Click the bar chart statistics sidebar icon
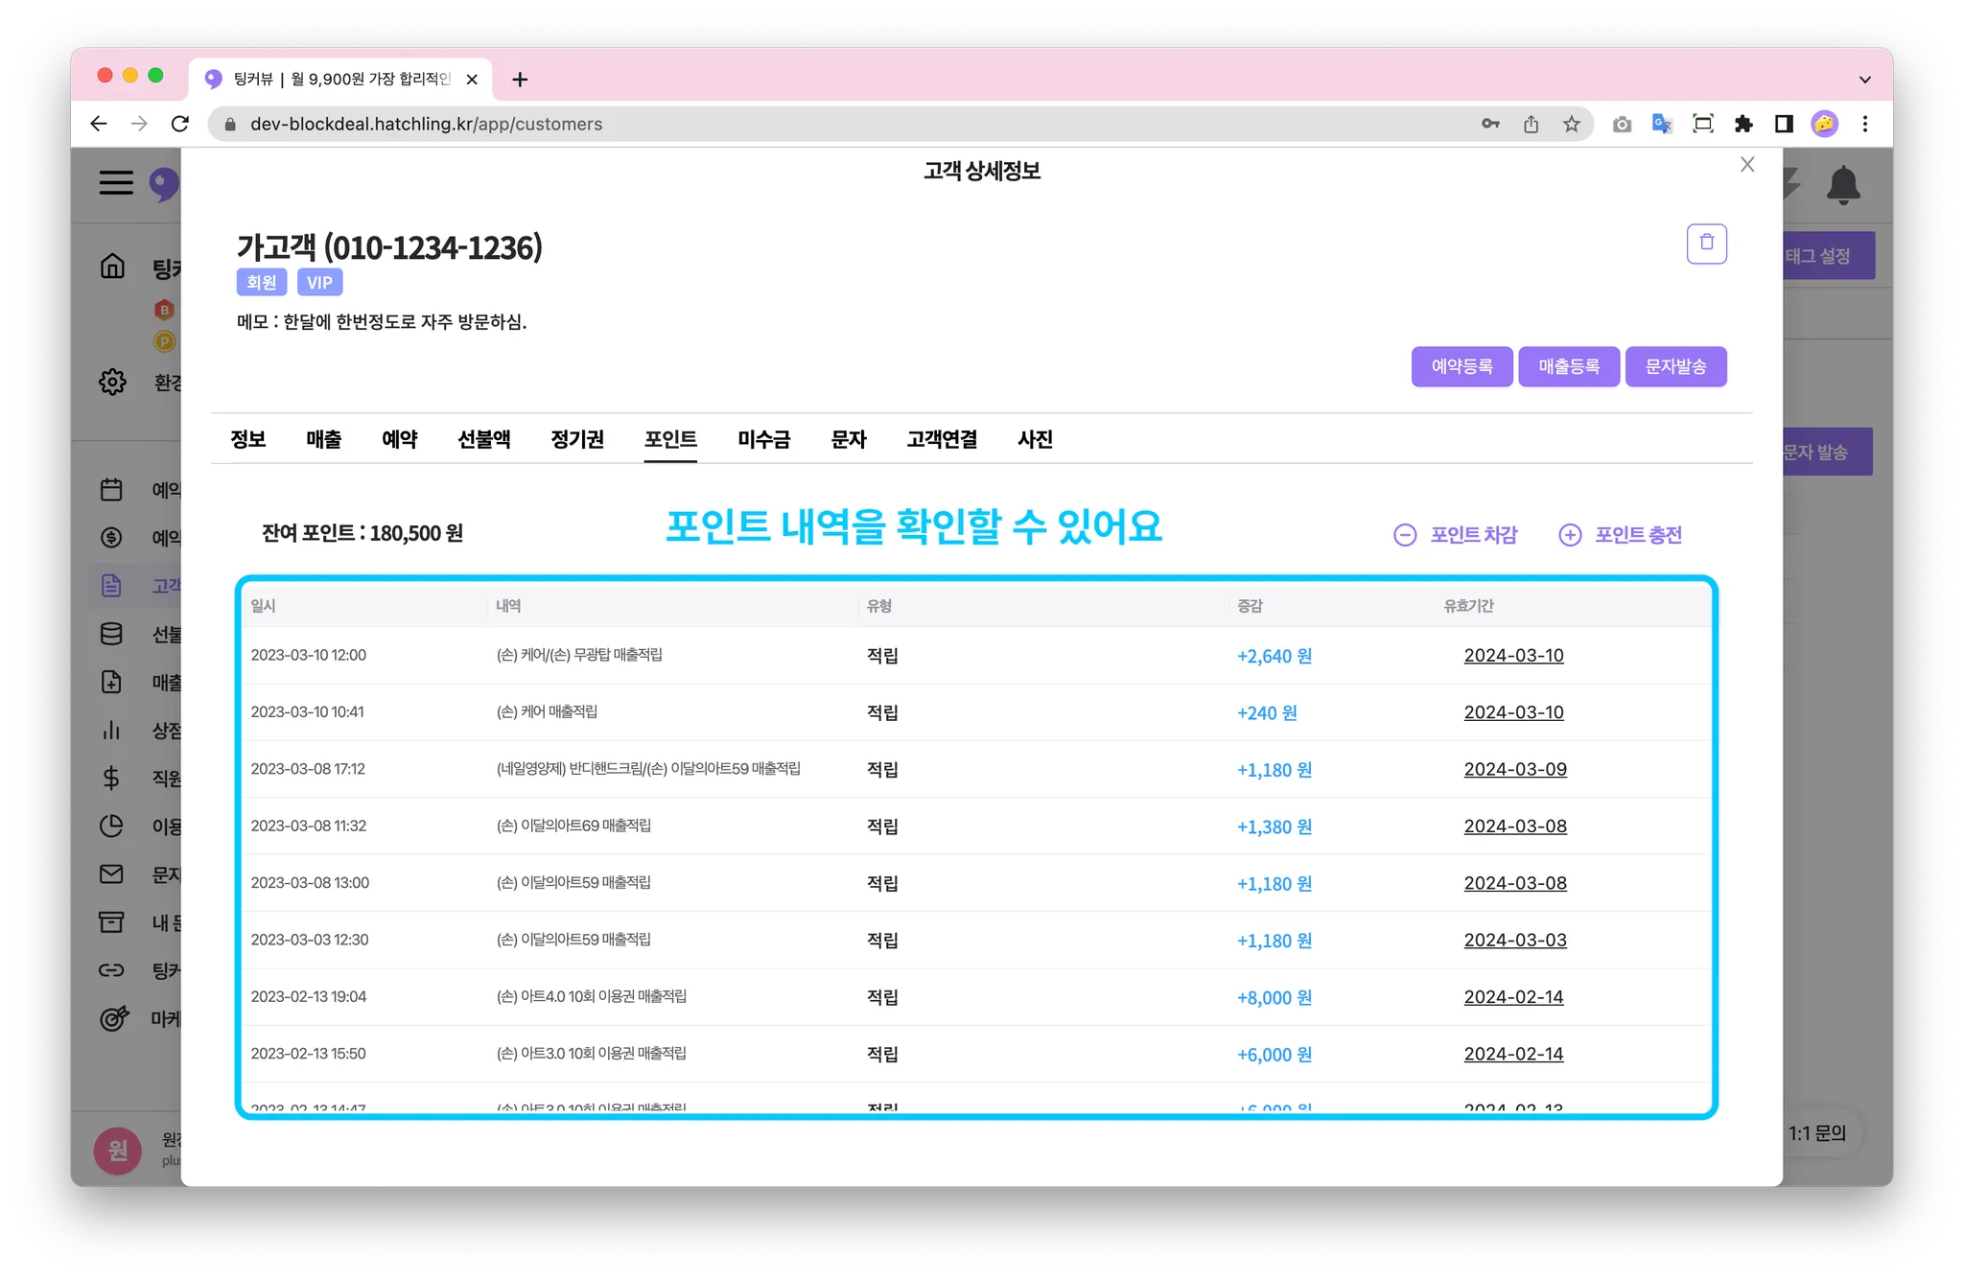 tap(111, 730)
